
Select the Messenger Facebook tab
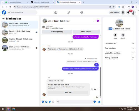68,2
